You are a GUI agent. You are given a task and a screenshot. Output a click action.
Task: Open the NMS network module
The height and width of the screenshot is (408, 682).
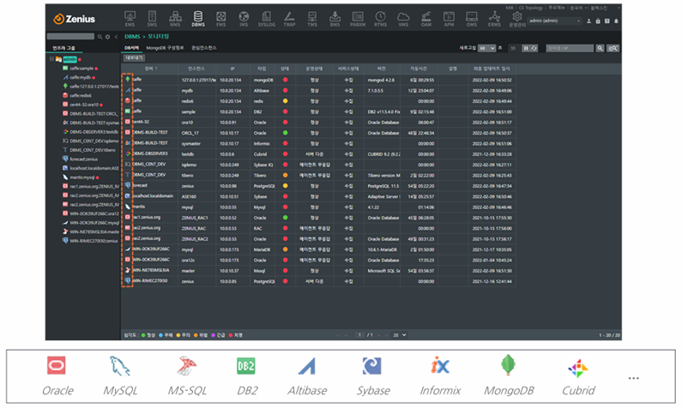point(175,19)
